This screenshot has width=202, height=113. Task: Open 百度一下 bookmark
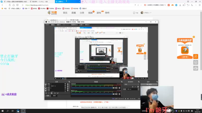(26, 9)
